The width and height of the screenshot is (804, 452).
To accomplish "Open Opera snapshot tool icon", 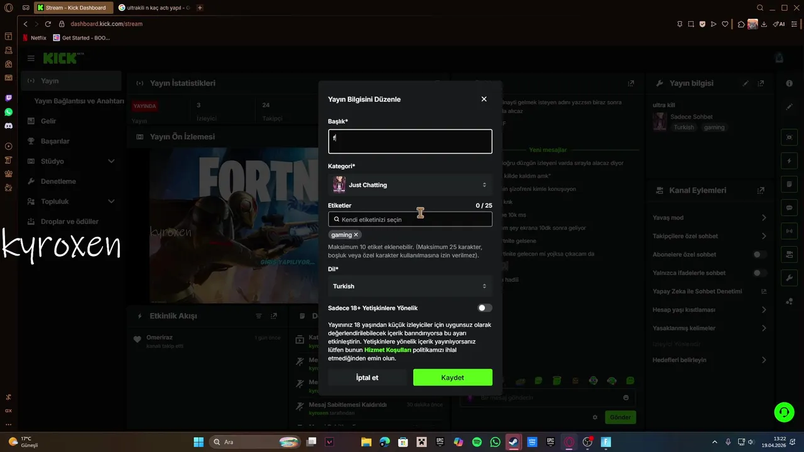I will click(691, 24).
